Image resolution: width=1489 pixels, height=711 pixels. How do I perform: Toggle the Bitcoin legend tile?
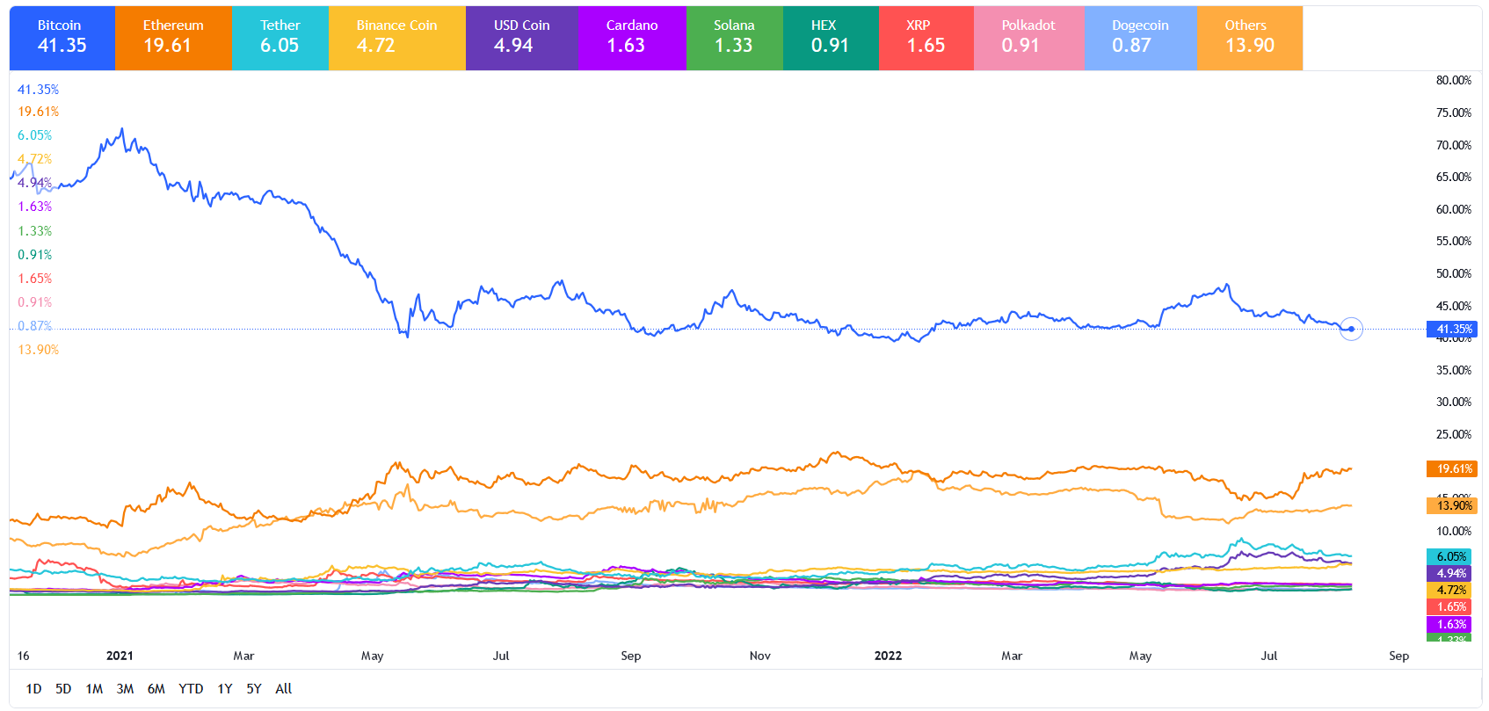(62, 38)
